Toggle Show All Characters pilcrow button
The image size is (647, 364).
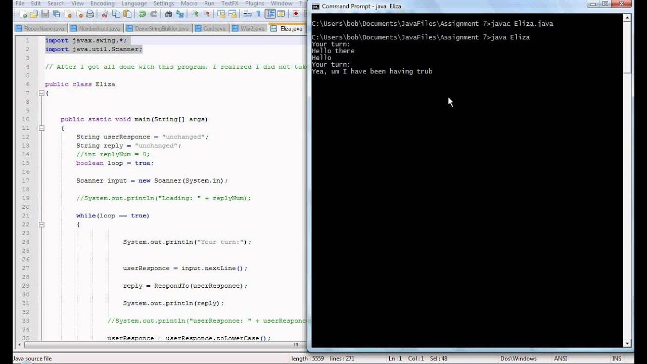pos(258,14)
